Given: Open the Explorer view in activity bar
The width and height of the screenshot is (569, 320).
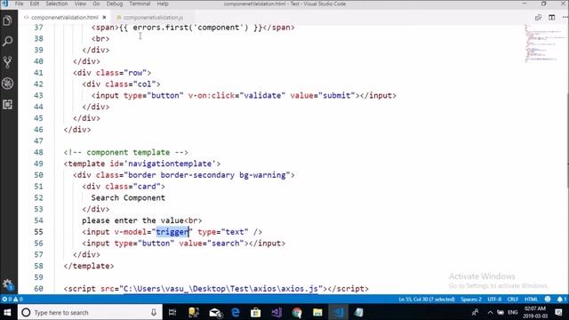Looking at the screenshot, I should (x=7, y=20).
